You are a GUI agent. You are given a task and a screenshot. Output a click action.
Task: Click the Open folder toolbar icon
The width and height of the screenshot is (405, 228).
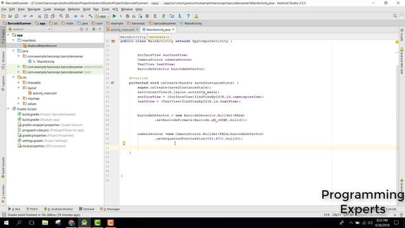tap(4, 16)
